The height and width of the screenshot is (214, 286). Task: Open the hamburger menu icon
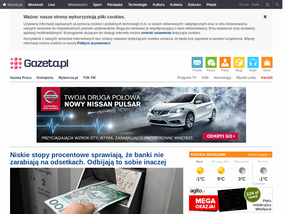click(x=267, y=4)
